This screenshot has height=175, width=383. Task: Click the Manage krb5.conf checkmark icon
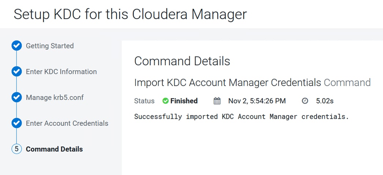[x=16, y=97]
